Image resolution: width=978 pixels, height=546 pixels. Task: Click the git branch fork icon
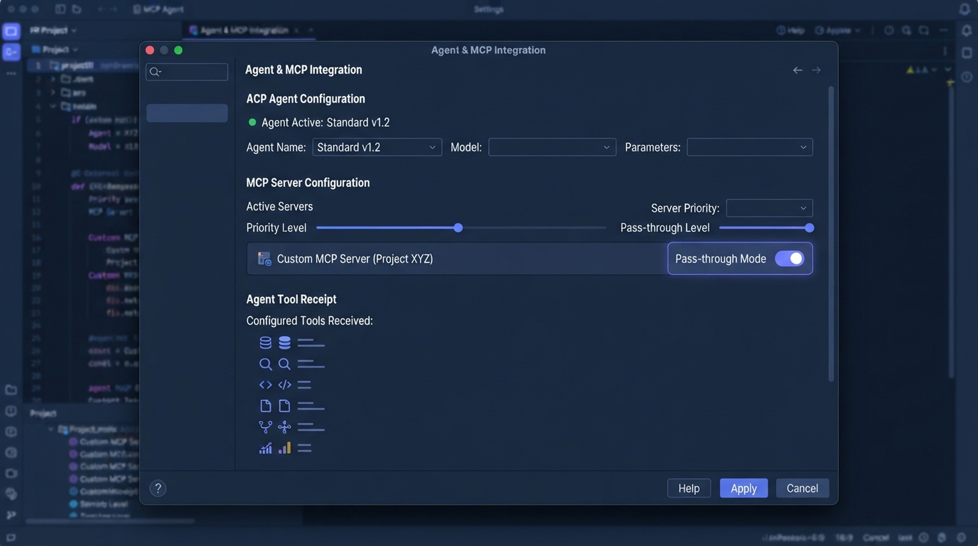pyautogui.click(x=265, y=427)
